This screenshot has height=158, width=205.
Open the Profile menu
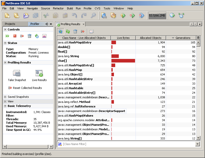(x=87, y=8)
